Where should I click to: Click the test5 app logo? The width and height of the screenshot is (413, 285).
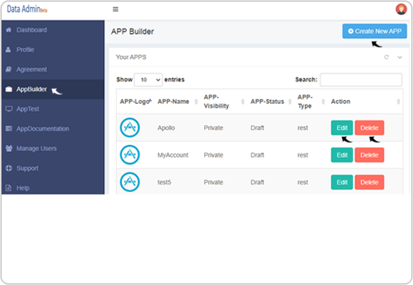click(x=130, y=182)
